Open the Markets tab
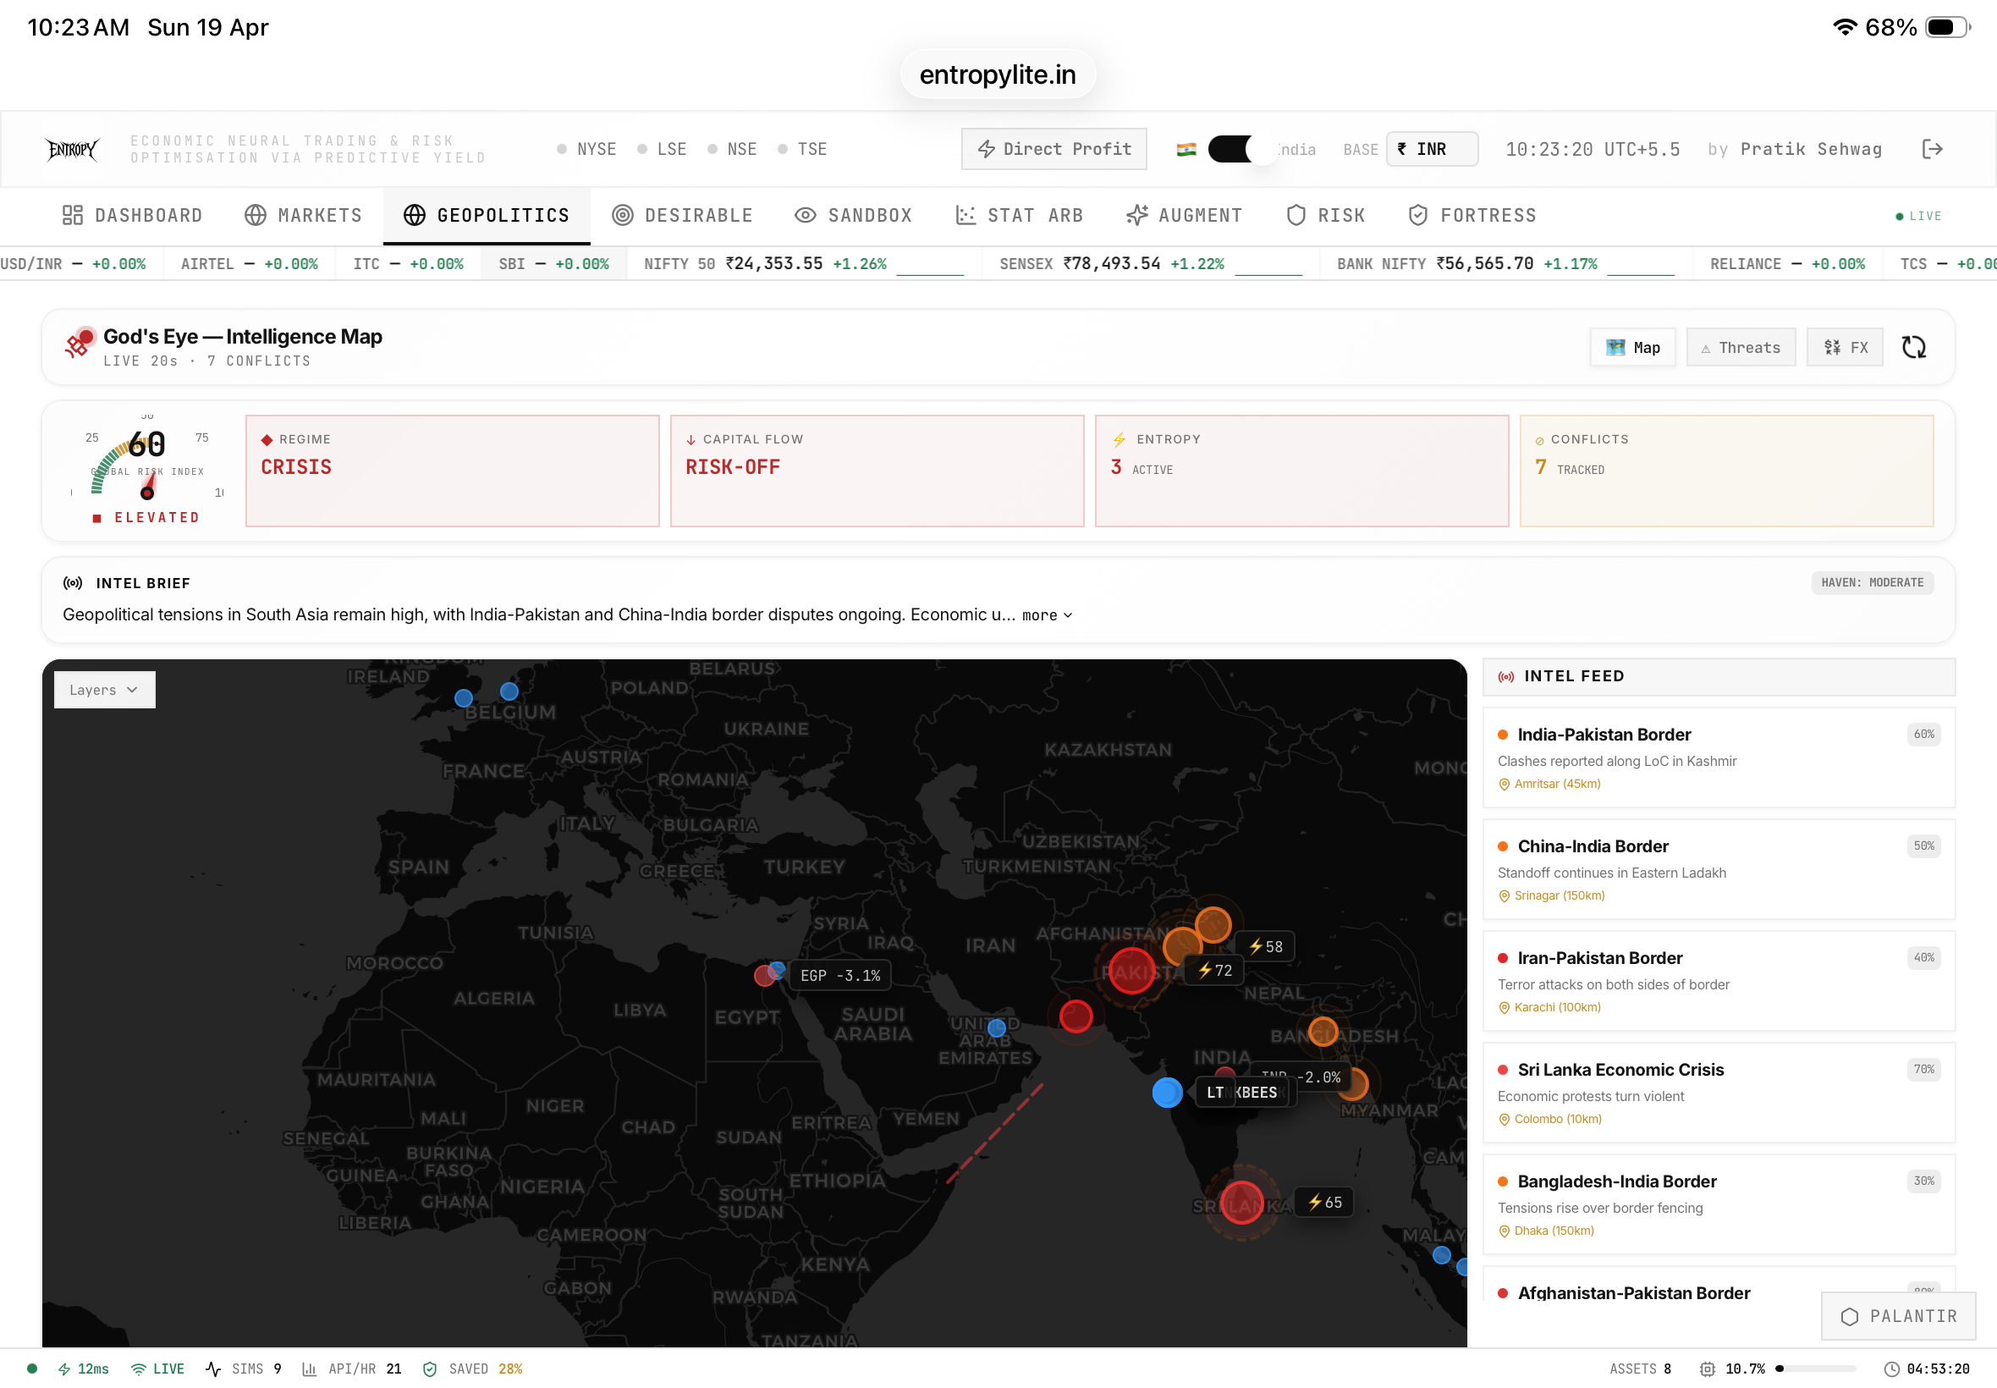The height and width of the screenshot is (1388, 1997). pyautogui.click(x=304, y=216)
